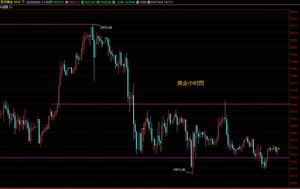Click the 1940 price axis label
This screenshot has width=300, height=189.
coord(294,133)
